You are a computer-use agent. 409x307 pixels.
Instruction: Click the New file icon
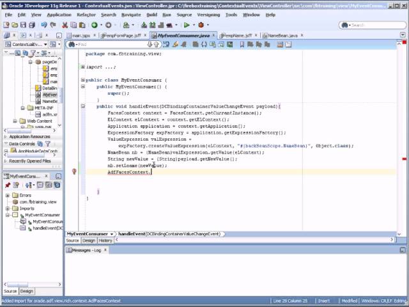pos(6,25)
